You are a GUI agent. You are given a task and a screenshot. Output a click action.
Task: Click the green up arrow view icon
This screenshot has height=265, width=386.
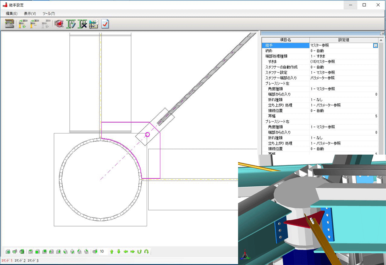pos(112,251)
